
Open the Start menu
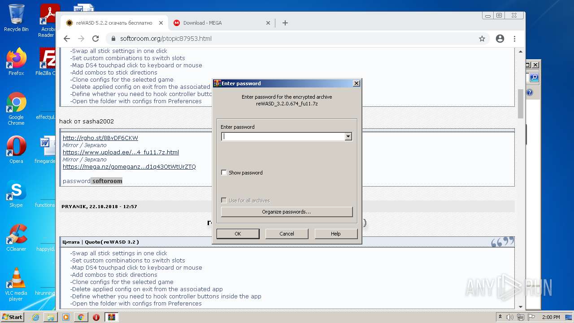(x=13, y=317)
